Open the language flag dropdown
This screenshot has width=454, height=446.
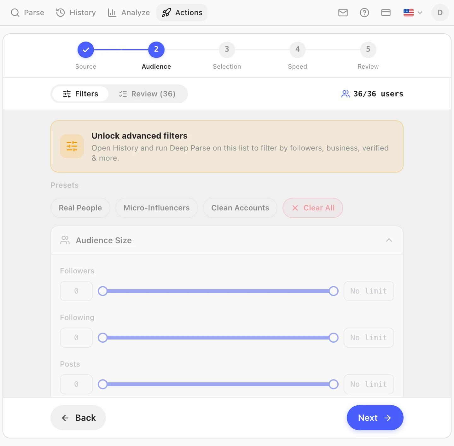tap(413, 13)
